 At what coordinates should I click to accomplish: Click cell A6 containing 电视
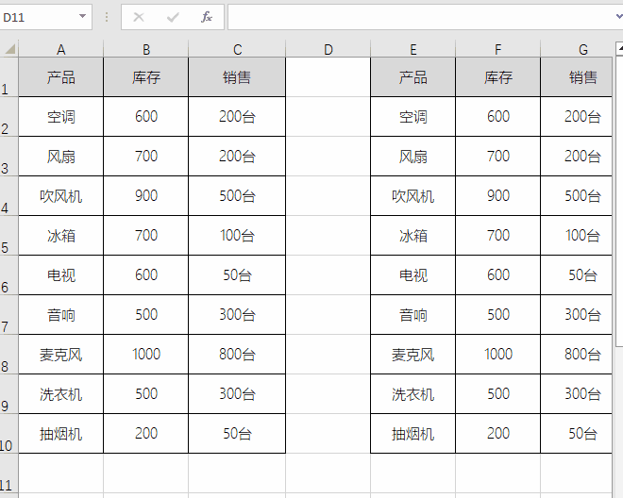tap(60, 275)
